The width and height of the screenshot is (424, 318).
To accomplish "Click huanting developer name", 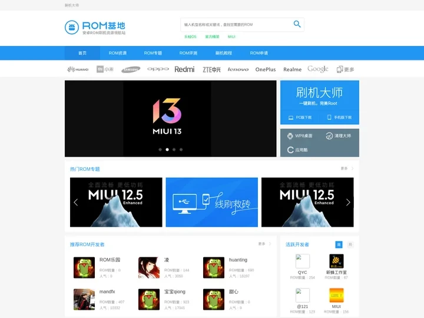I will click(x=238, y=260).
